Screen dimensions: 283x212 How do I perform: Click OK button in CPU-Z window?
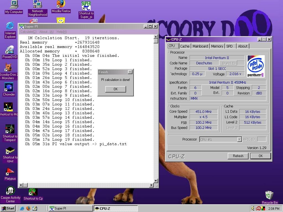coord(261,156)
